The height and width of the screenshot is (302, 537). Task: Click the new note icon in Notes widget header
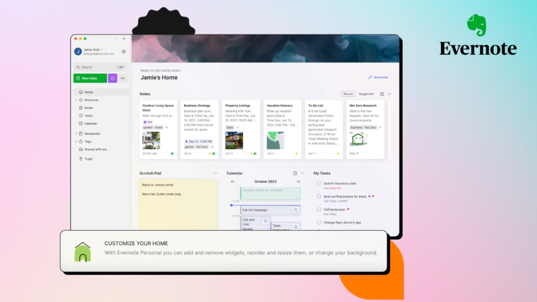pyautogui.click(x=382, y=94)
